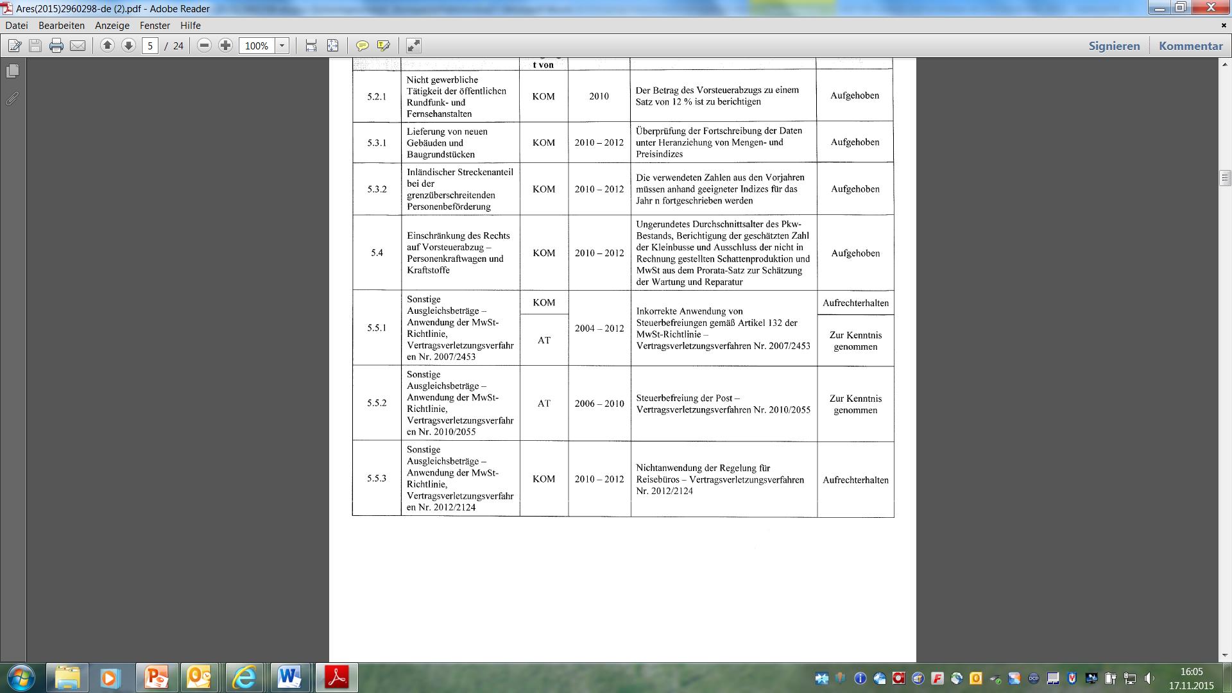
Task: Click the page number input field
Action: (x=150, y=46)
